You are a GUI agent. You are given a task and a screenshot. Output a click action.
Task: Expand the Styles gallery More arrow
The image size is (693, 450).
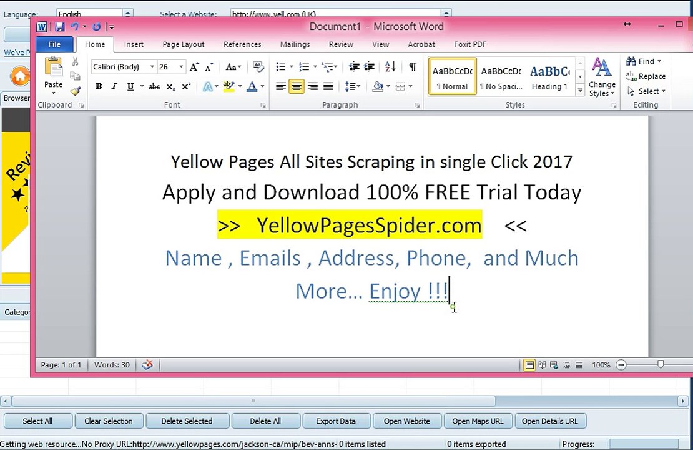pos(580,90)
